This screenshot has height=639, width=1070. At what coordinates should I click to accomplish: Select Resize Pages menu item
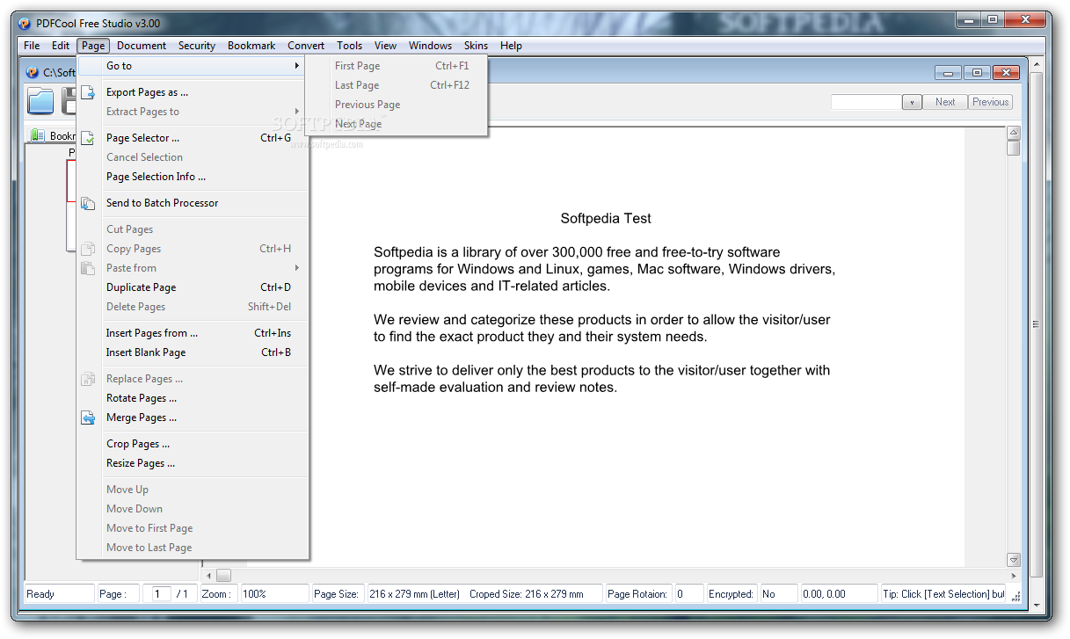[x=193, y=462]
